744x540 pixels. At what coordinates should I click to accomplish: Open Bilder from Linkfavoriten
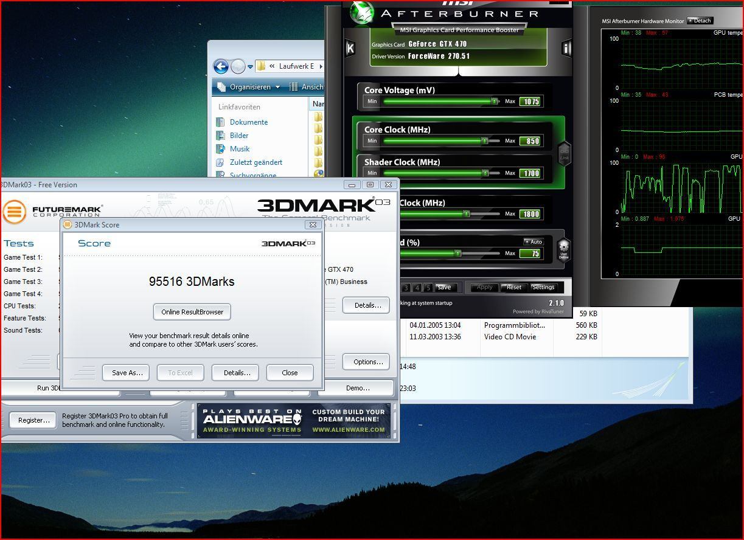[239, 136]
